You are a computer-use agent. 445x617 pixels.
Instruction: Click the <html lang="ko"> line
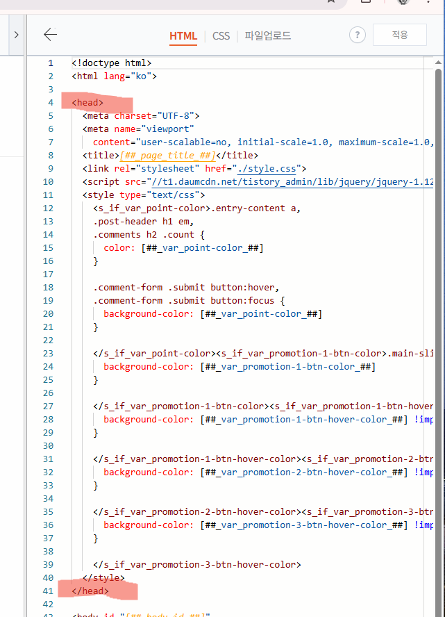click(x=114, y=76)
